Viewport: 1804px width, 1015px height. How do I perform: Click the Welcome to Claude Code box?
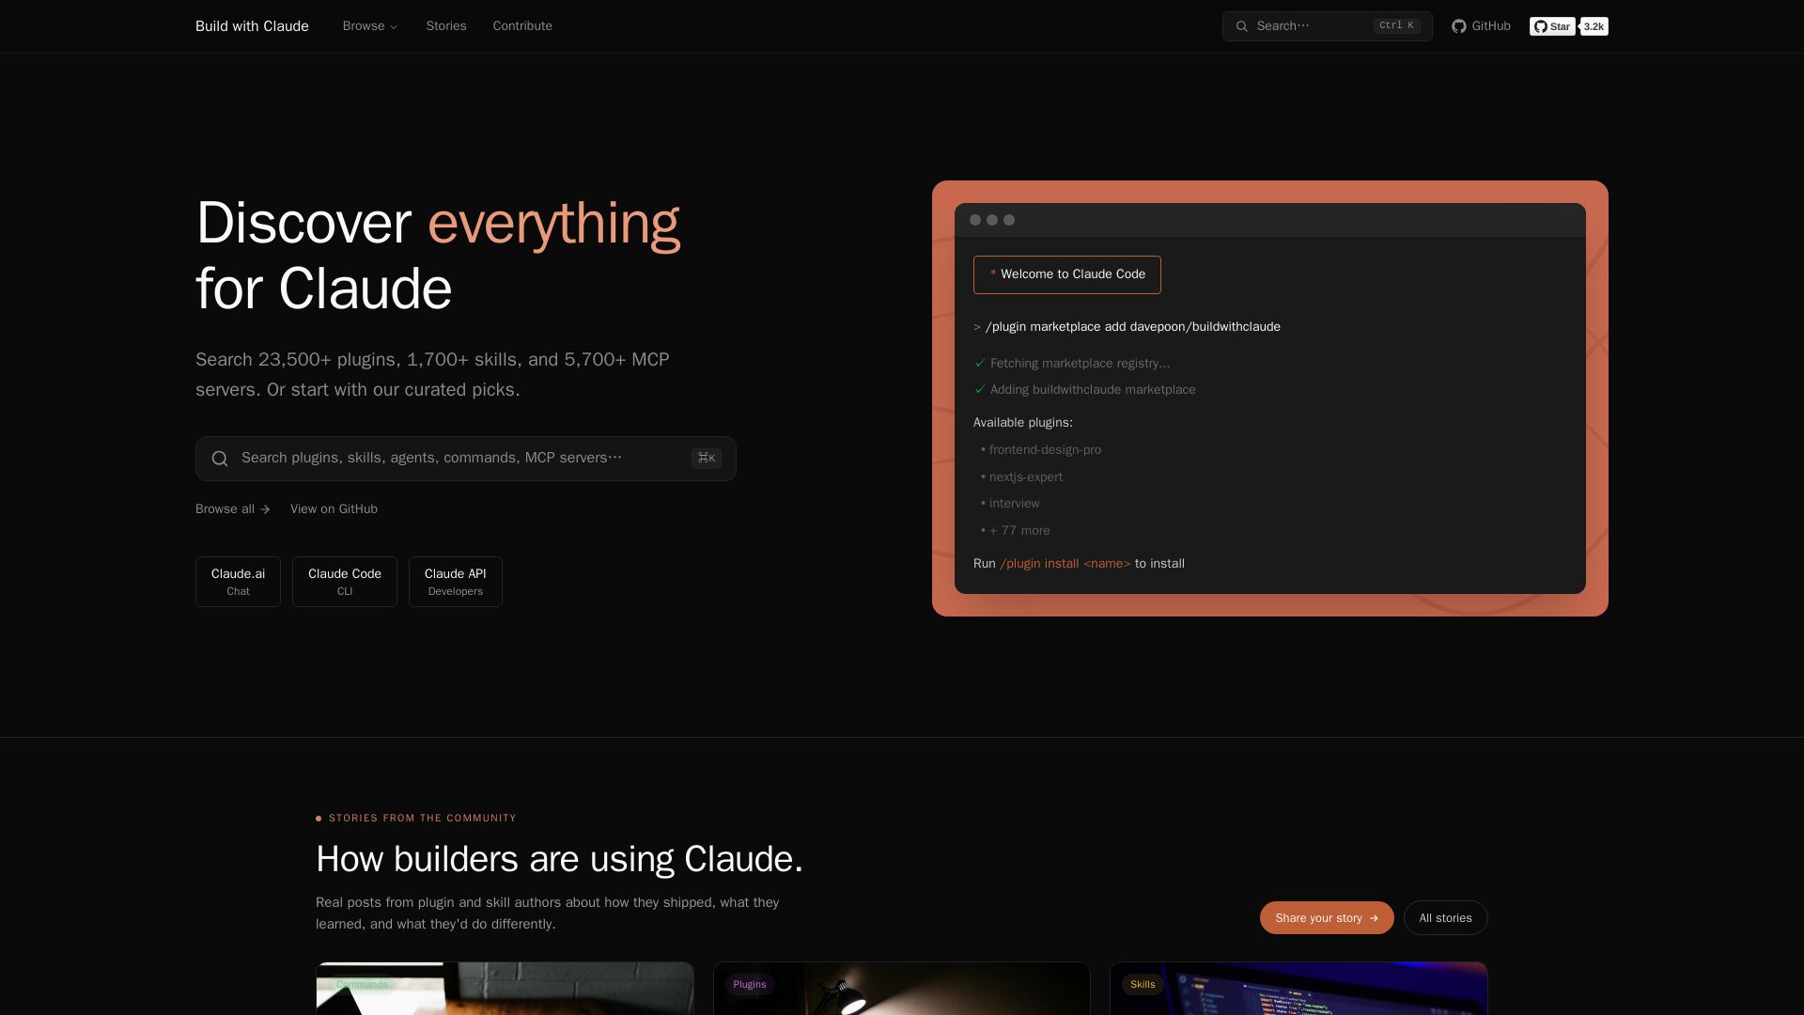[x=1067, y=274]
